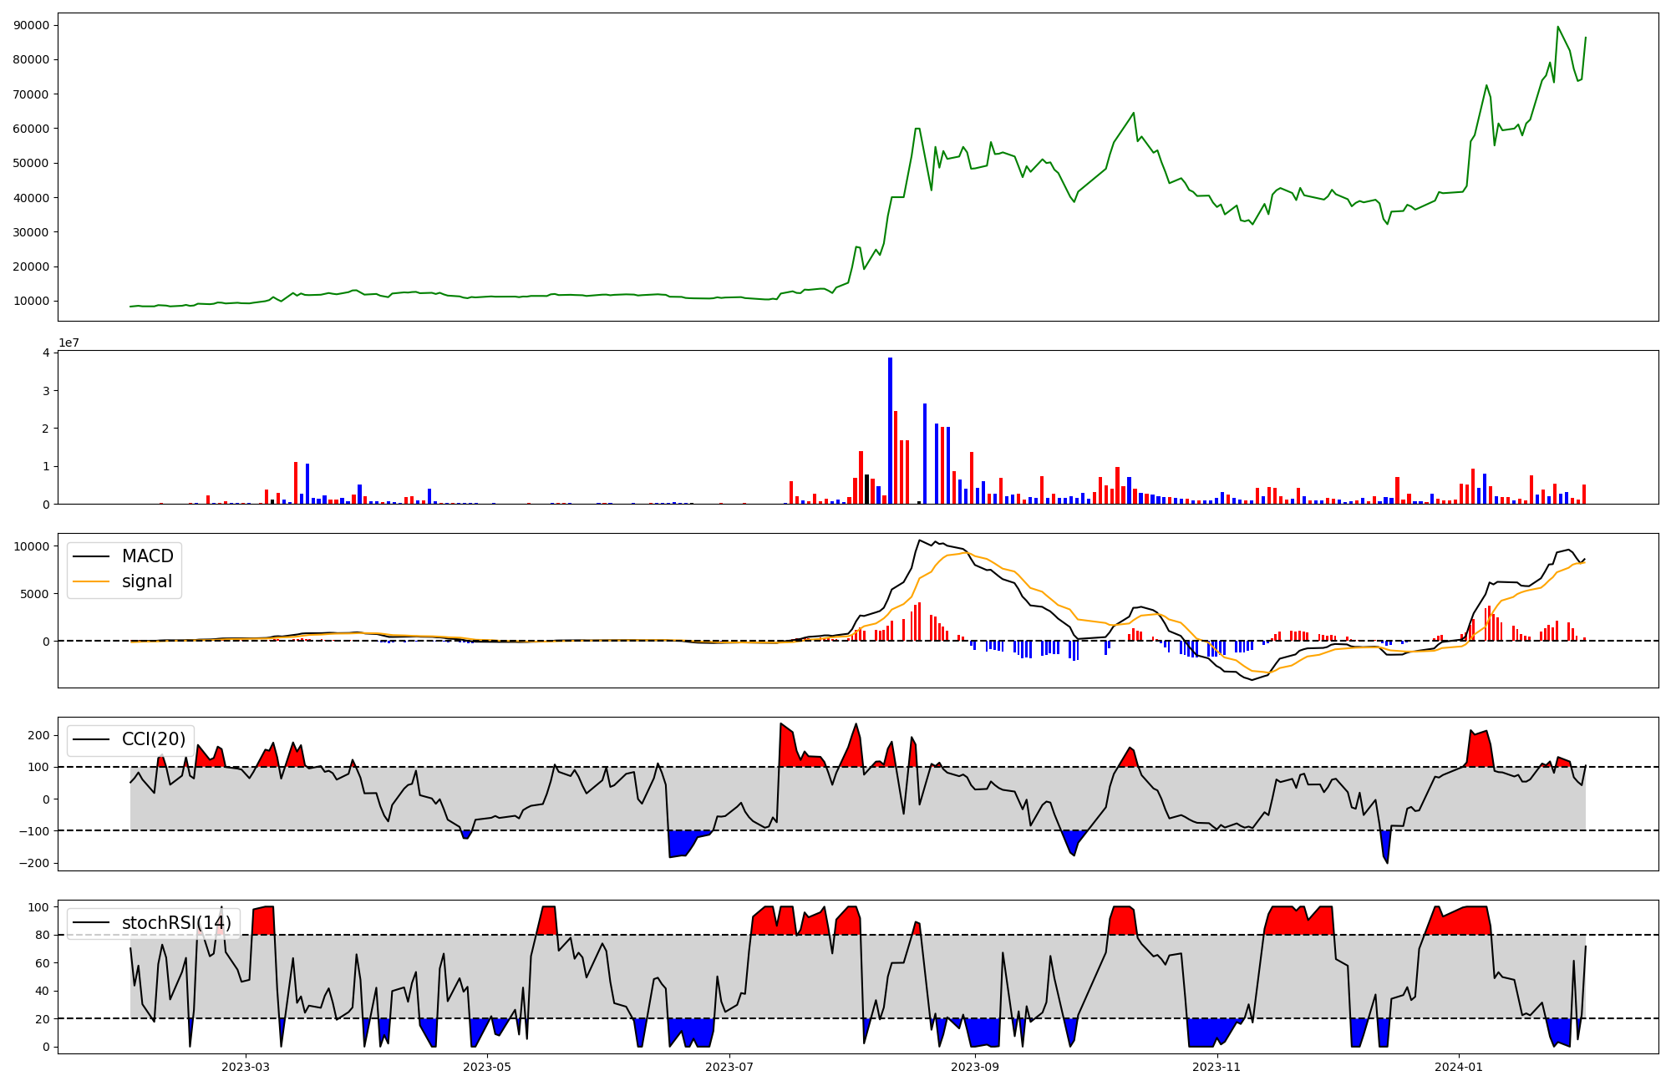
Task: Click the 80 label on stochRSI axis
Action: click(42, 935)
